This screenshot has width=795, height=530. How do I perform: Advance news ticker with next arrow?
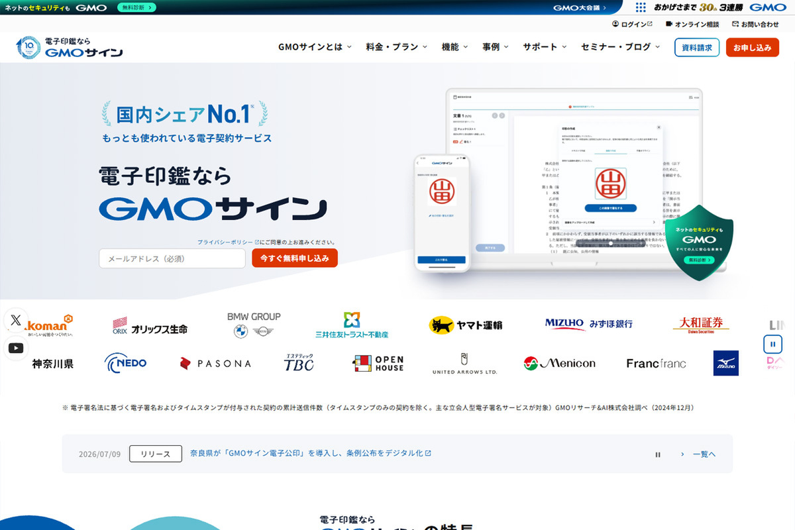(682, 454)
